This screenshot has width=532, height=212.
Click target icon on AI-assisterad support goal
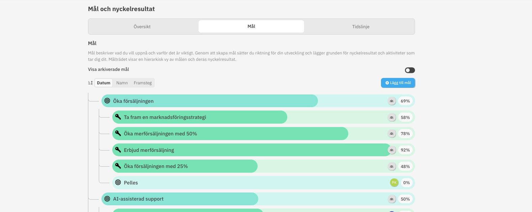(107, 199)
